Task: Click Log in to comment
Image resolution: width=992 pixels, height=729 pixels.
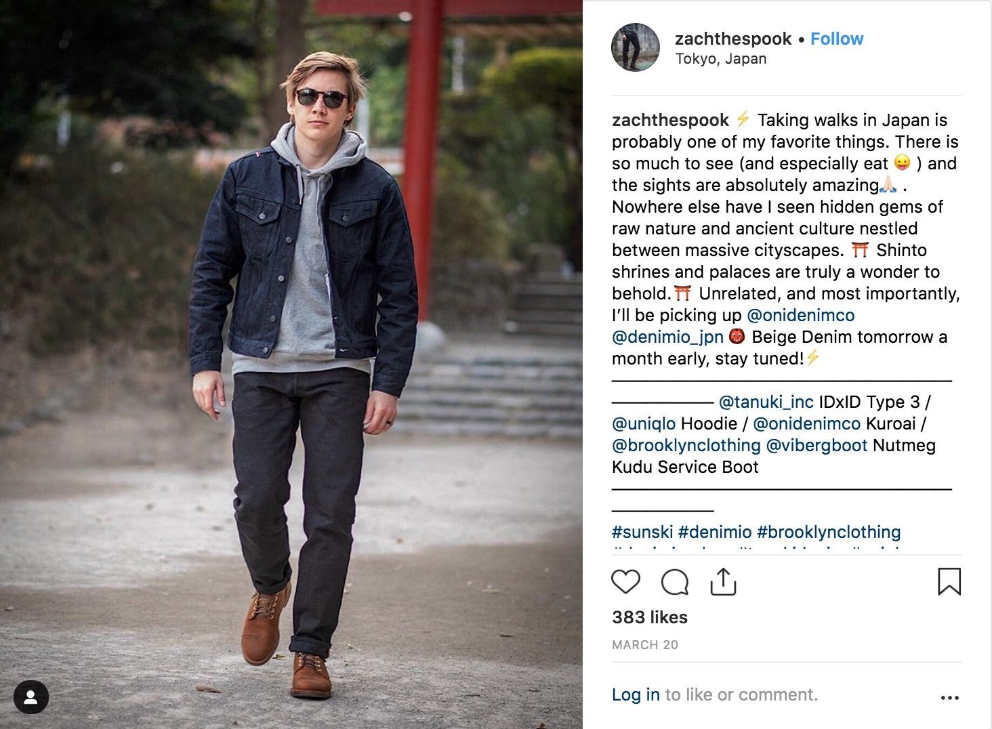Action: tap(636, 694)
